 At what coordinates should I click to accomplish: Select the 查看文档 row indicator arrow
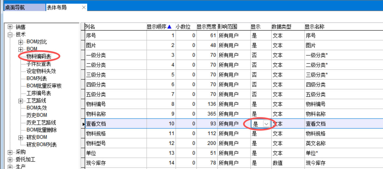click(x=83, y=124)
